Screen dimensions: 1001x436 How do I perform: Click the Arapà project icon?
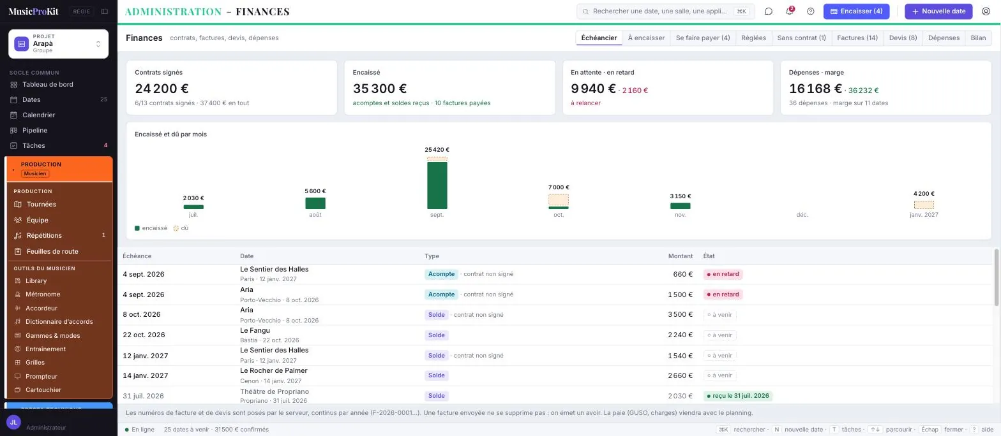tap(22, 44)
